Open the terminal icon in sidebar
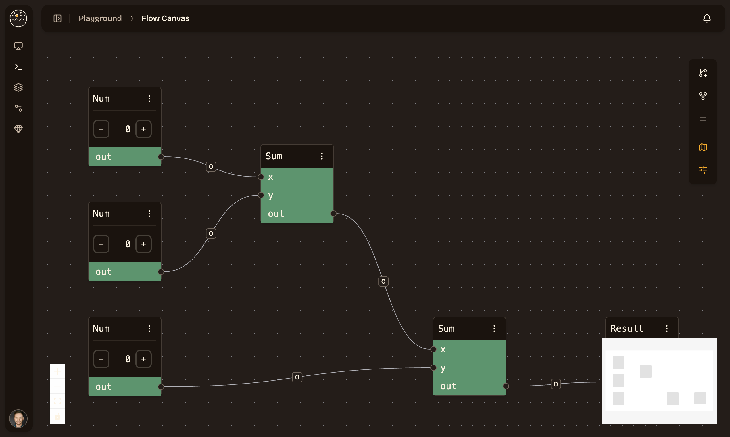The width and height of the screenshot is (730, 437). (18, 67)
